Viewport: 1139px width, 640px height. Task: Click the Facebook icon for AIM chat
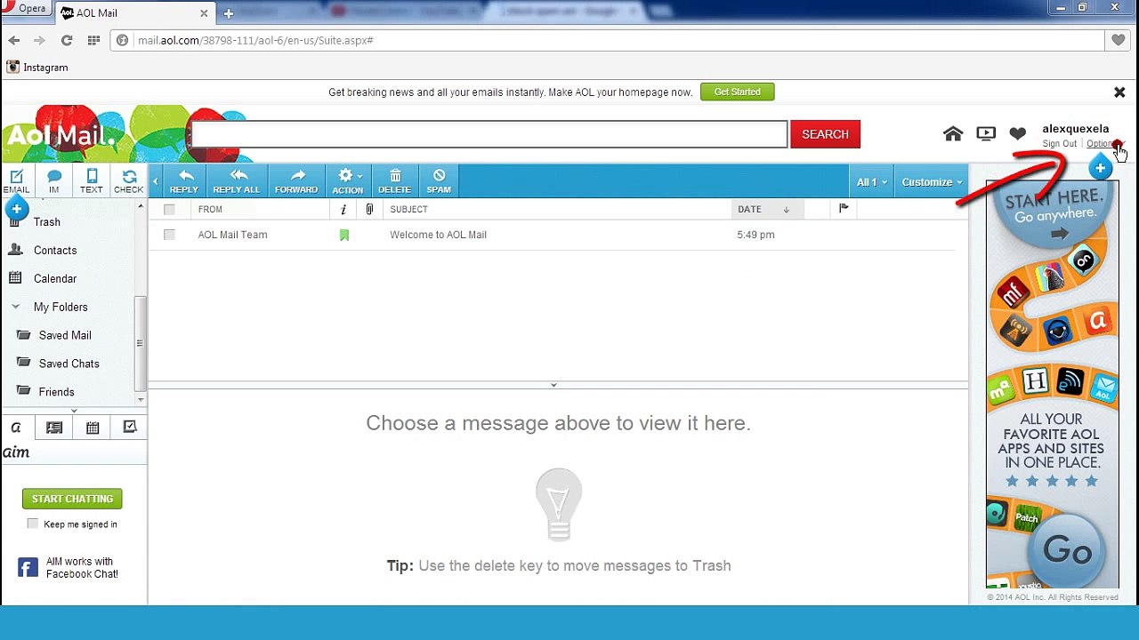tap(28, 567)
